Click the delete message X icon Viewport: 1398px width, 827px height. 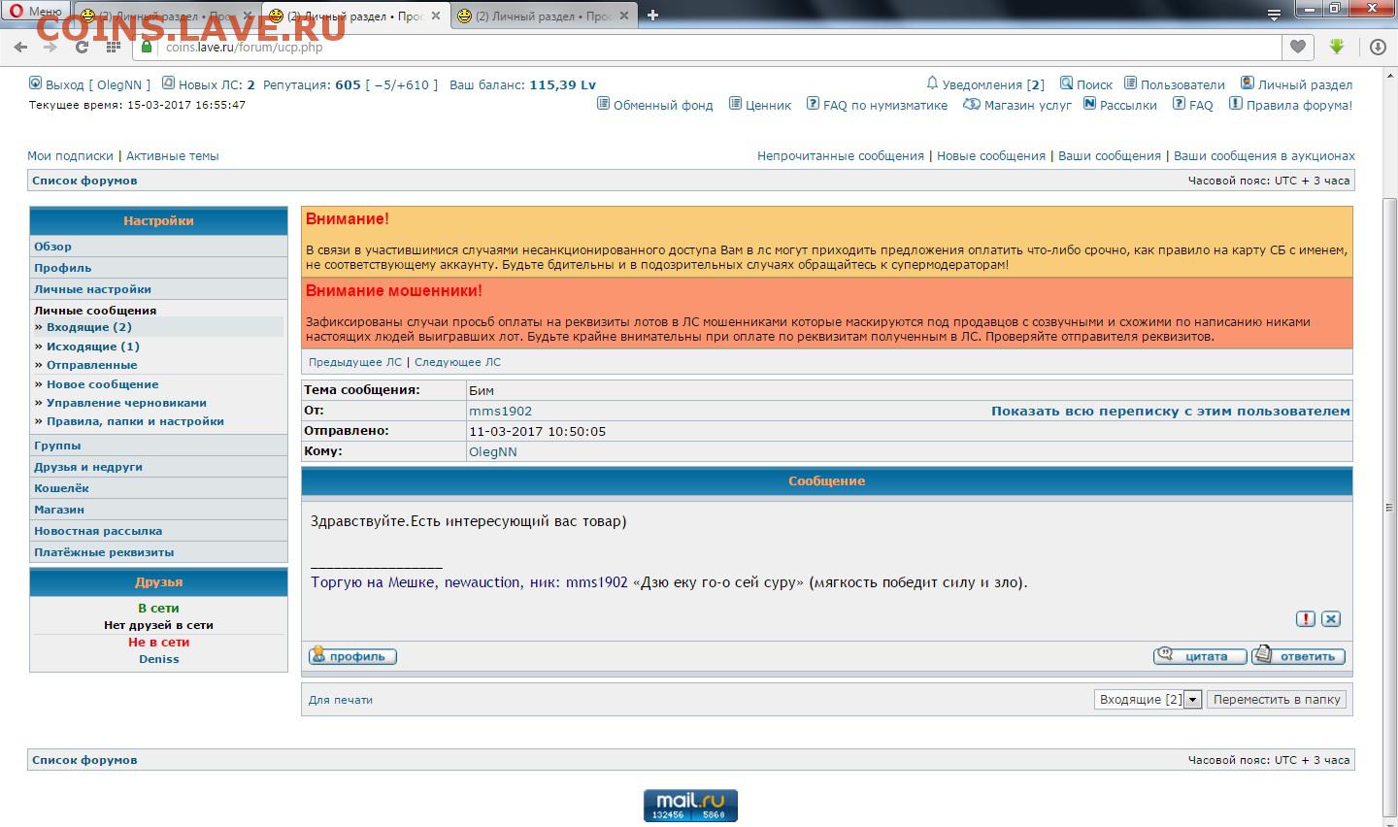(1331, 619)
